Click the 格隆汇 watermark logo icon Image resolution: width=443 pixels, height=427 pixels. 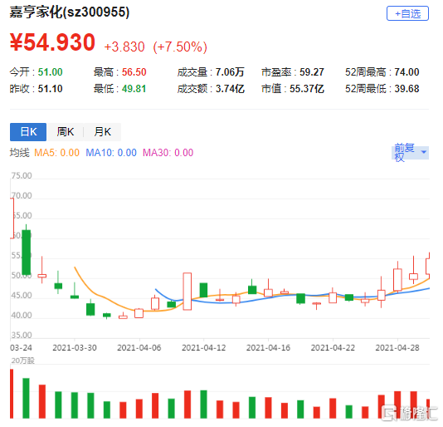coord(390,413)
